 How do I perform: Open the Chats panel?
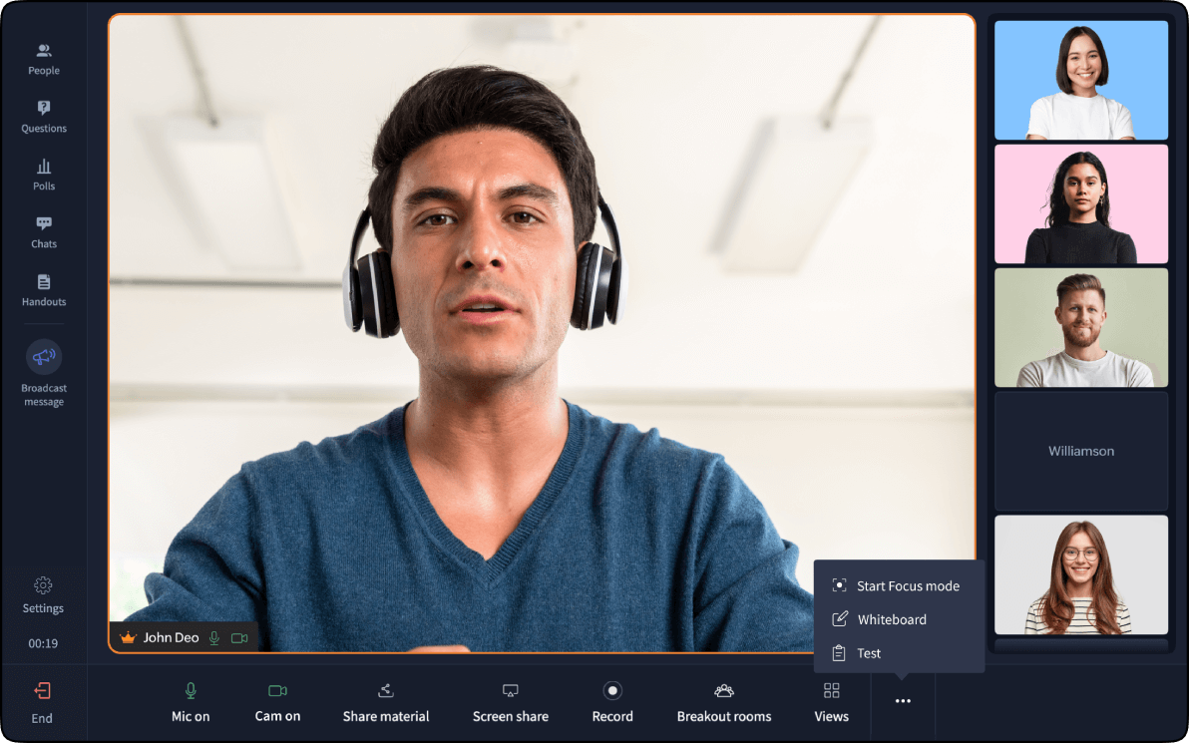tap(43, 231)
